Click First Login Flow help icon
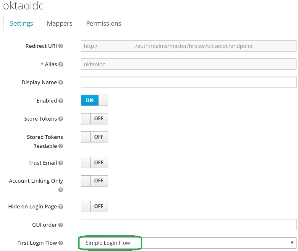298x251 pixels. (x=61, y=243)
